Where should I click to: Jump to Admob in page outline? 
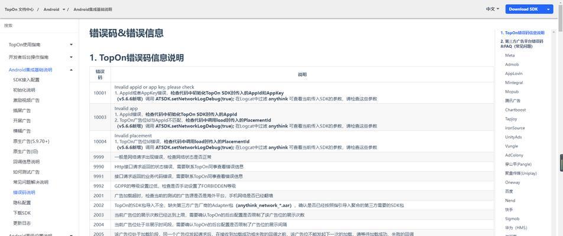point(512,64)
